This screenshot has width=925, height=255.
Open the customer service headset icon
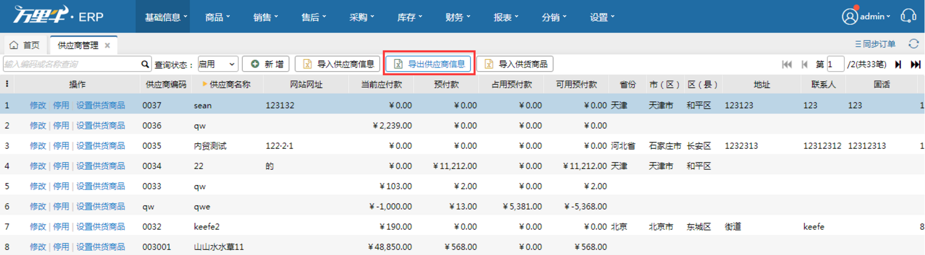click(x=908, y=16)
